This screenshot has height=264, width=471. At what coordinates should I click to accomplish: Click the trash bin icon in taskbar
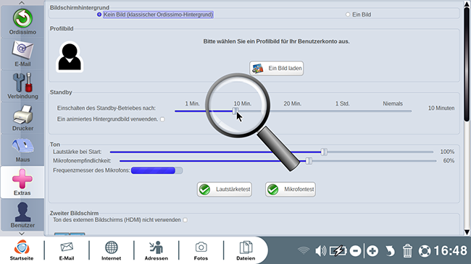407,251
